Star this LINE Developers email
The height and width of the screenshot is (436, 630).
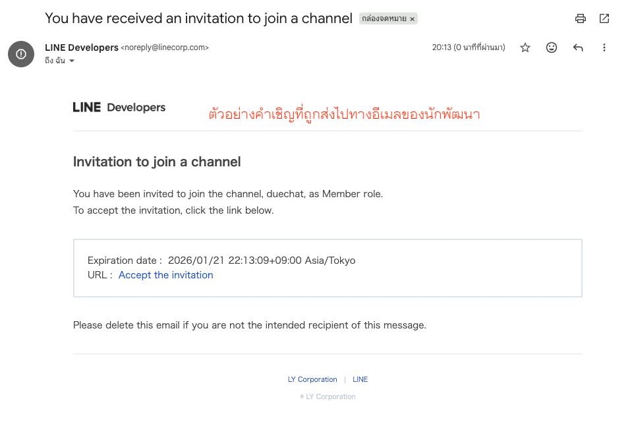coord(525,48)
